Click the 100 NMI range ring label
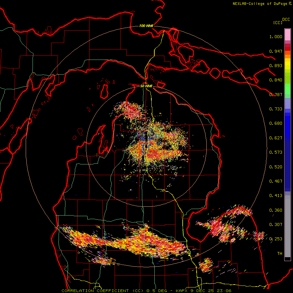The height and width of the screenshot is (293, 293). point(146,26)
